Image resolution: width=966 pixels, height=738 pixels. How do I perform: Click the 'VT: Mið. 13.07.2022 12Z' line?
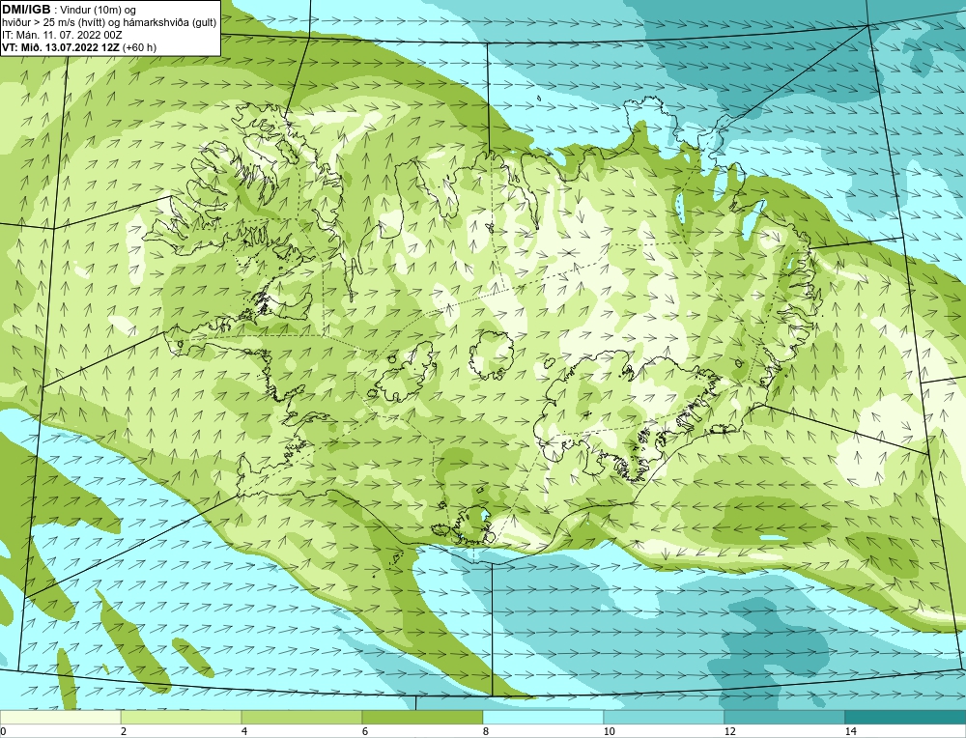79,47
